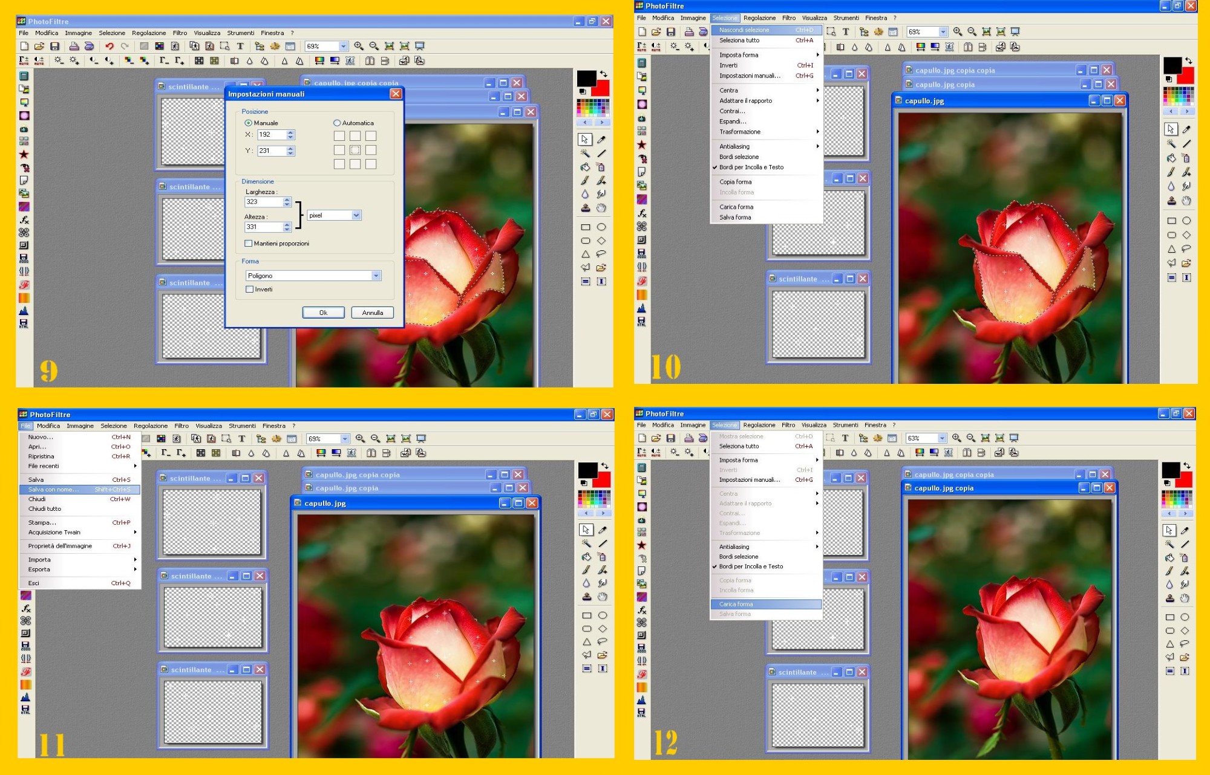Enable the Mantieni proporzioni checkbox

(249, 243)
